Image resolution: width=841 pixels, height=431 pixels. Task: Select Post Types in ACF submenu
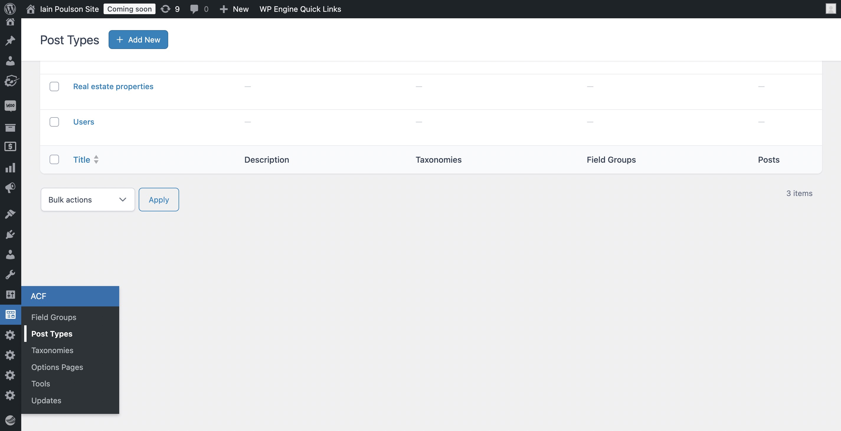pos(52,334)
